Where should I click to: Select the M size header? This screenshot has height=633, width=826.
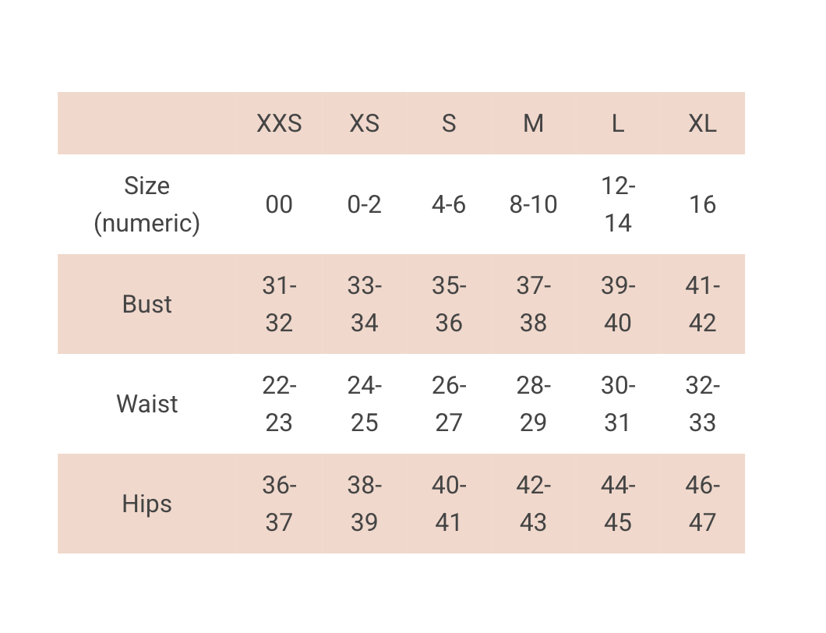(533, 123)
